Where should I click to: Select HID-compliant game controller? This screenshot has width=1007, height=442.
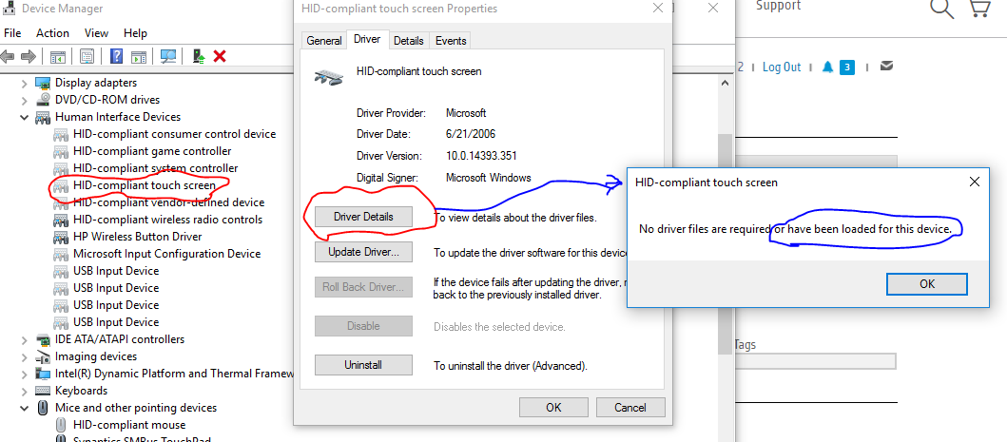[152, 151]
